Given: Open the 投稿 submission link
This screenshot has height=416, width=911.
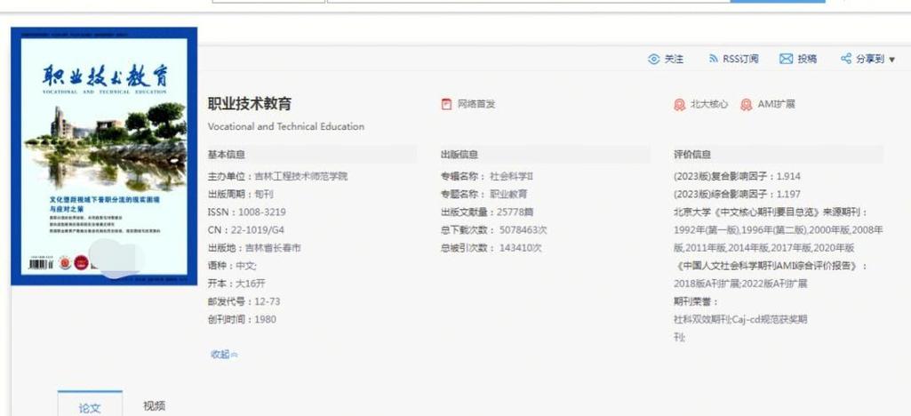Looking at the screenshot, I should pos(807,59).
